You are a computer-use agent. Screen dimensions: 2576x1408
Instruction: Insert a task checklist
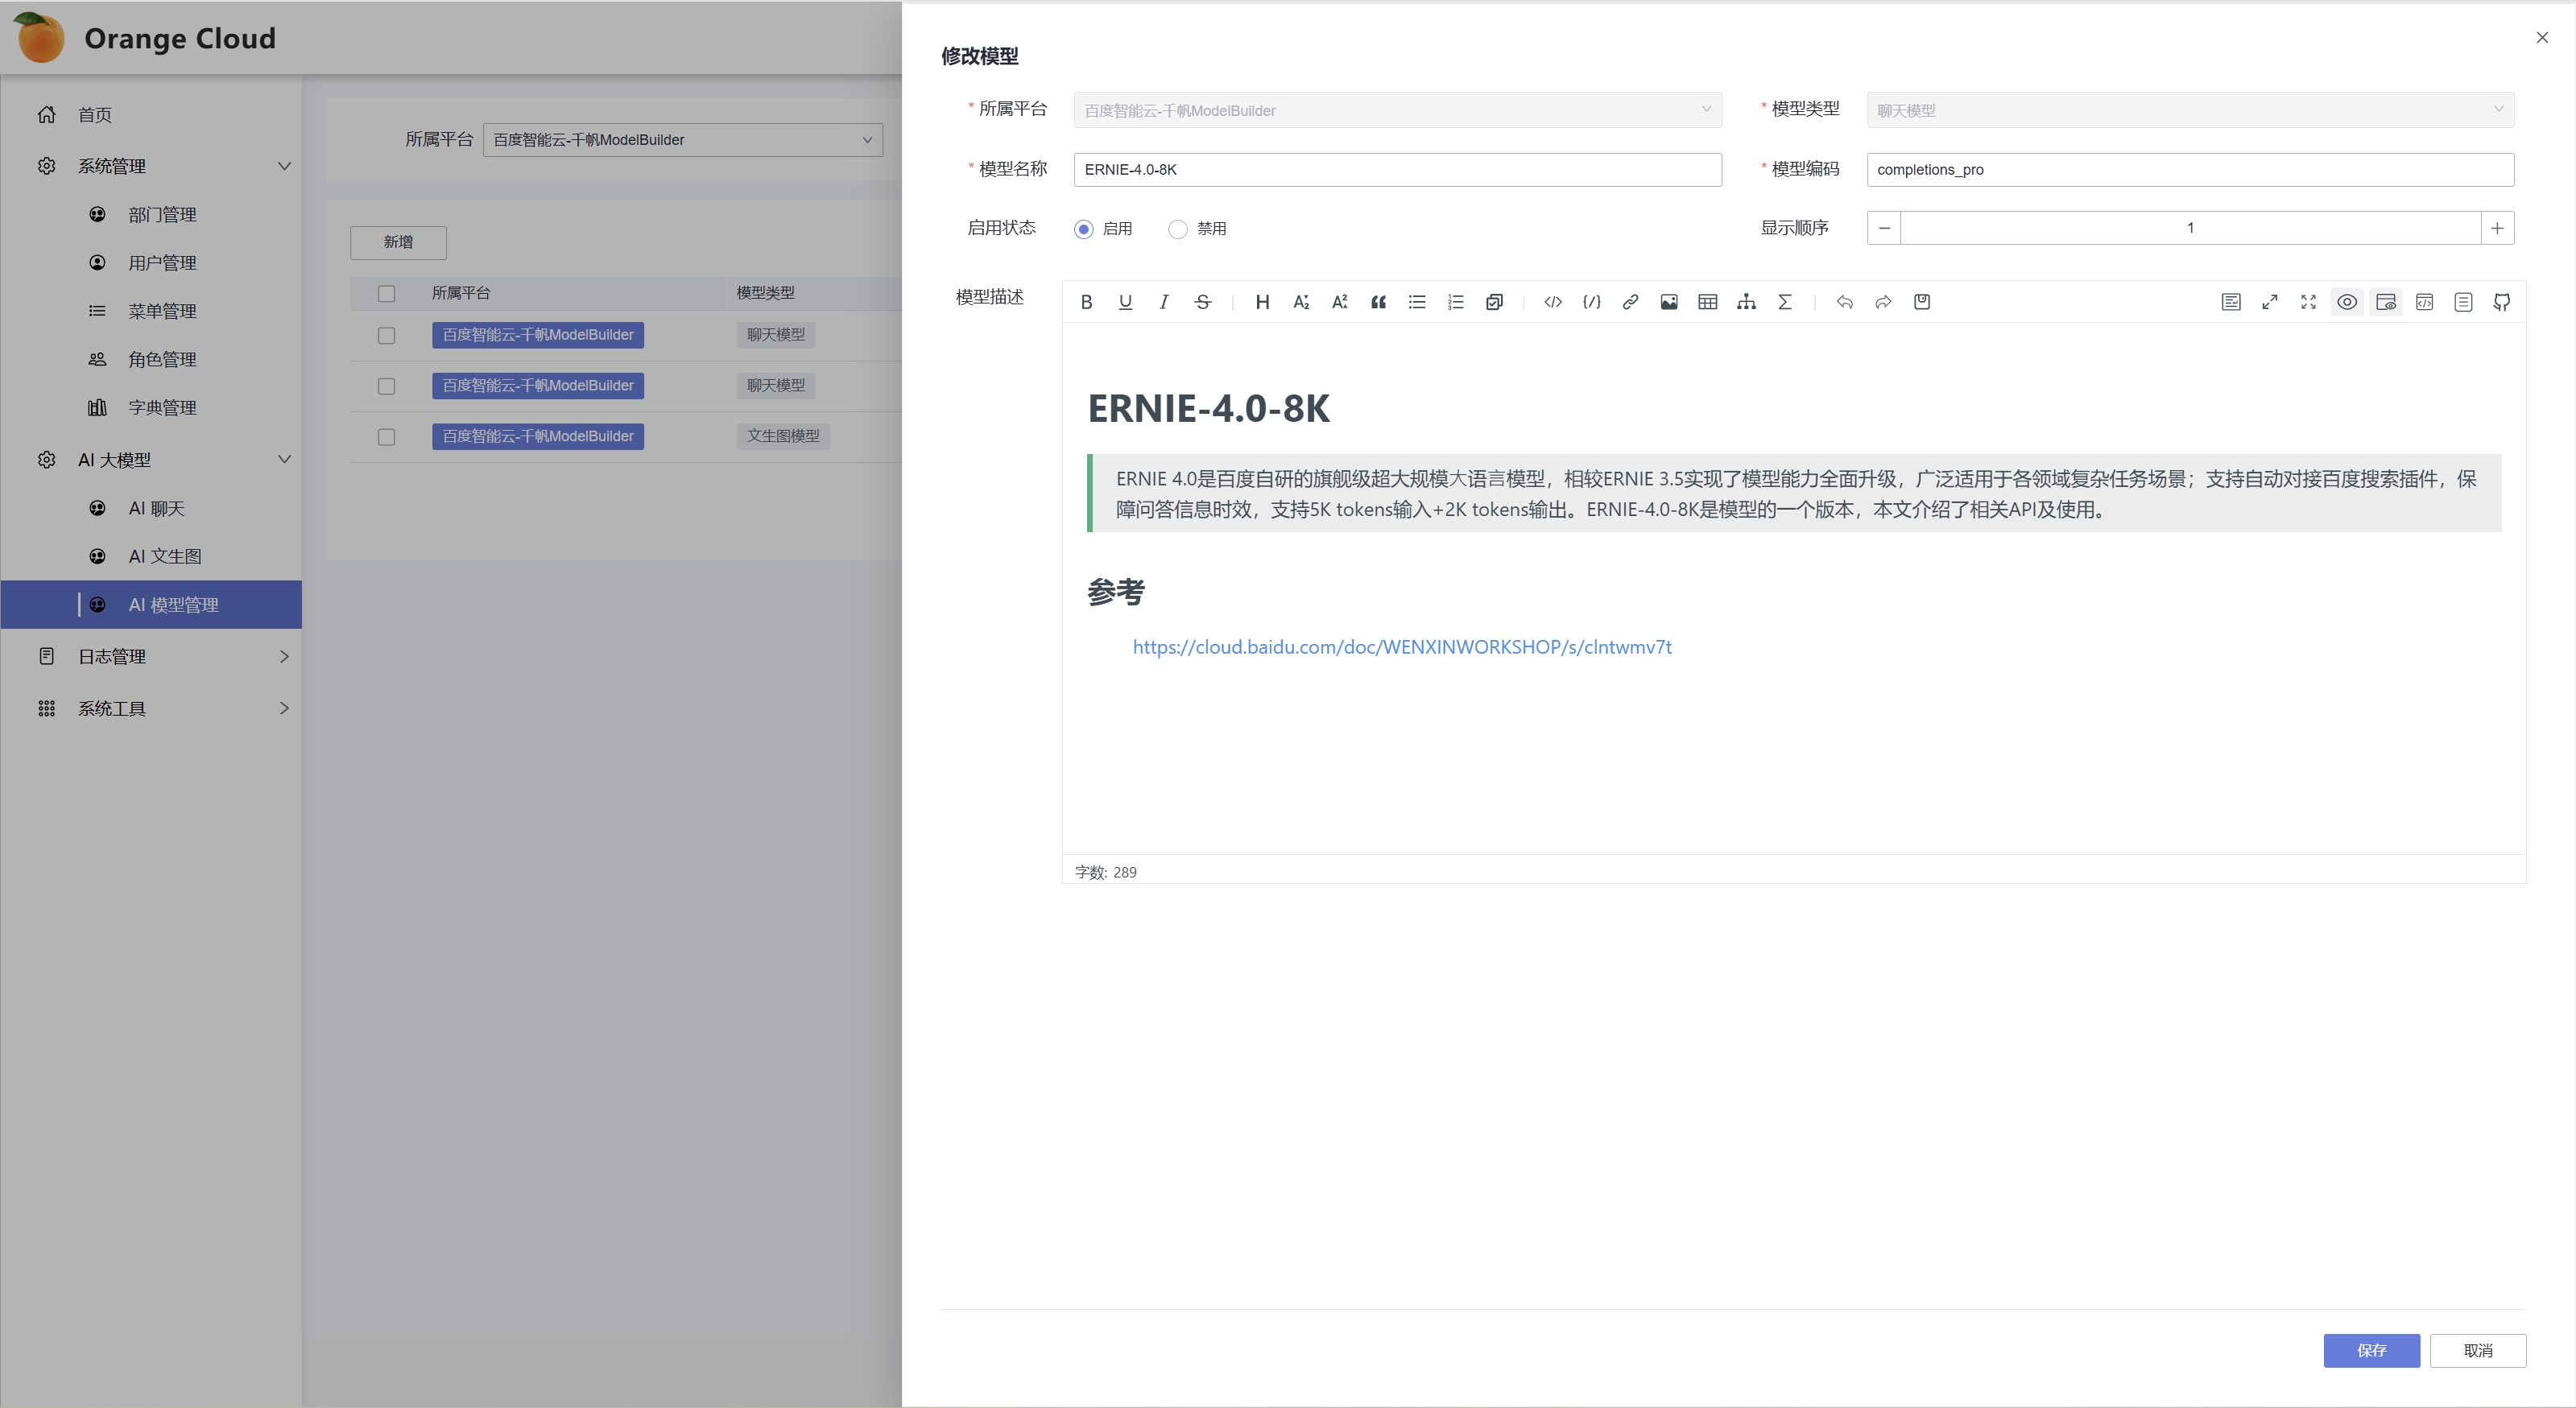pos(1494,302)
